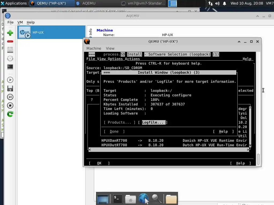Open the Help menu in AQEMU
This screenshot has width=274, height=205.
(31, 22)
